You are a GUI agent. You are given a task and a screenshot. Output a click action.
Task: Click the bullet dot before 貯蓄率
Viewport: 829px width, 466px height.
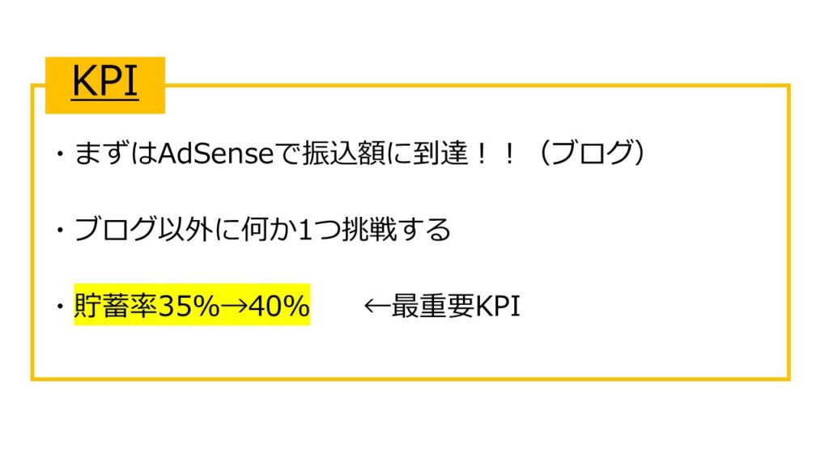(61, 307)
